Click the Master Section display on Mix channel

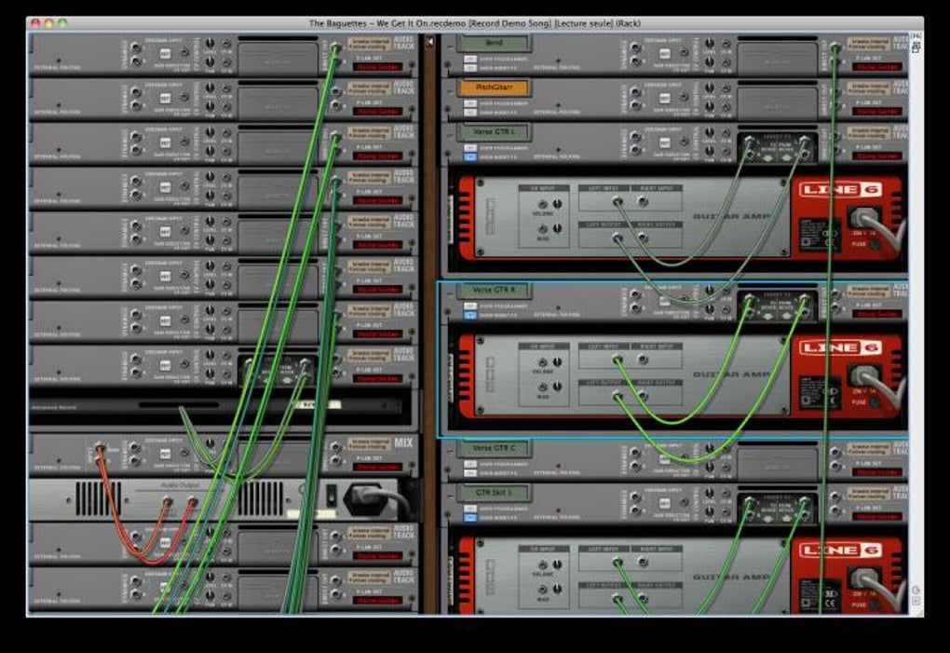378,467
